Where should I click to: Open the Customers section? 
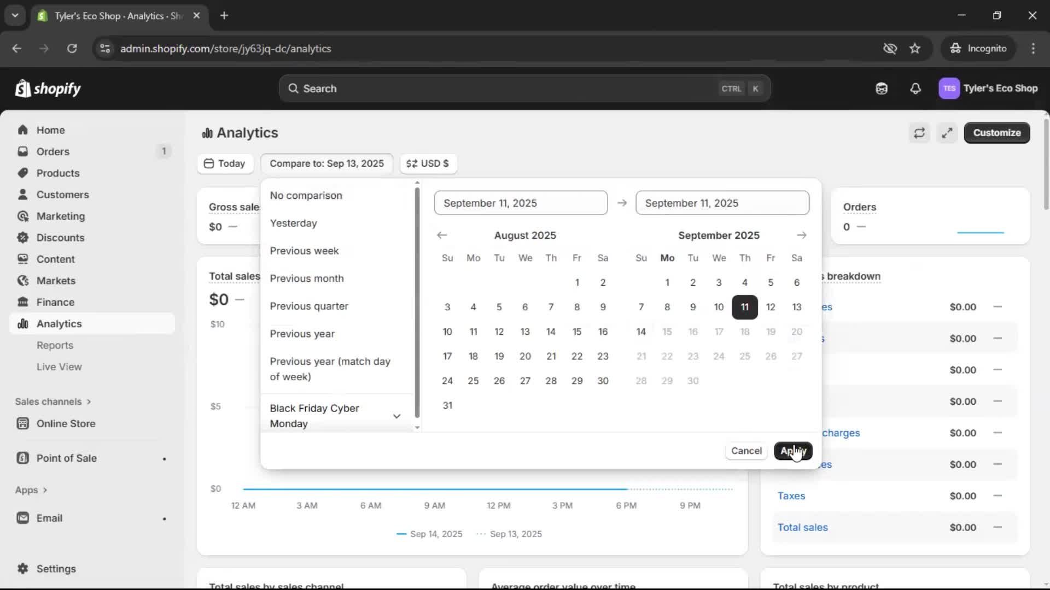tap(62, 194)
